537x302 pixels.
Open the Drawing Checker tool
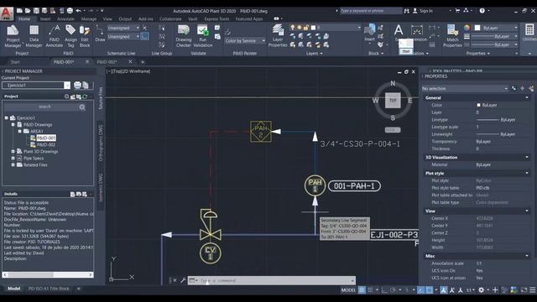pyautogui.click(x=184, y=36)
